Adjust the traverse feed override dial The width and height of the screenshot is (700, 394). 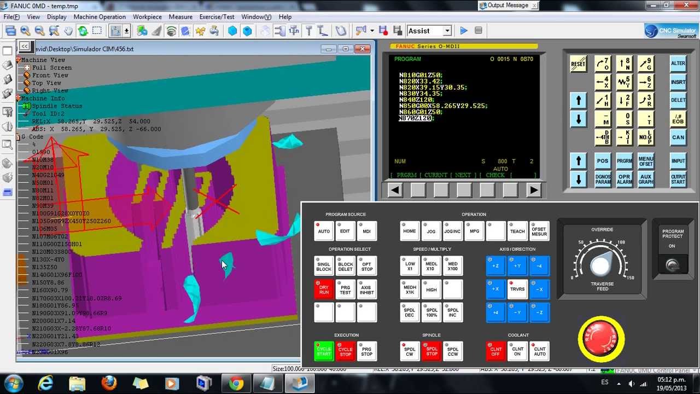pyautogui.click(x=600, y=265)
